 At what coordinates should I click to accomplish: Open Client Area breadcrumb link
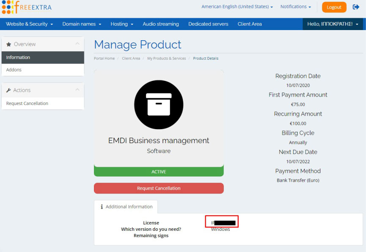pyautogui.click(x=131, y=58)
